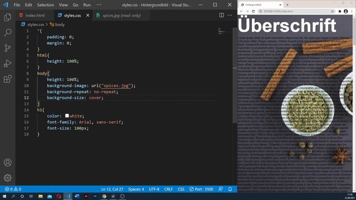This screenshot has width=356, height=200.
Task: Open the Run menu
Action: (87, 5)
